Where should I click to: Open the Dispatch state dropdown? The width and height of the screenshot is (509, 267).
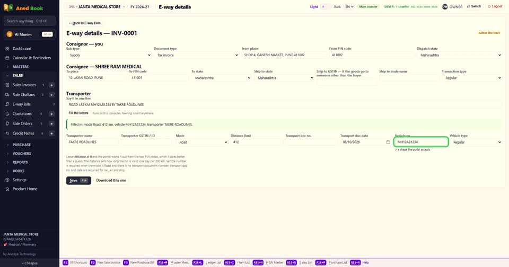[x=459, y=55]
